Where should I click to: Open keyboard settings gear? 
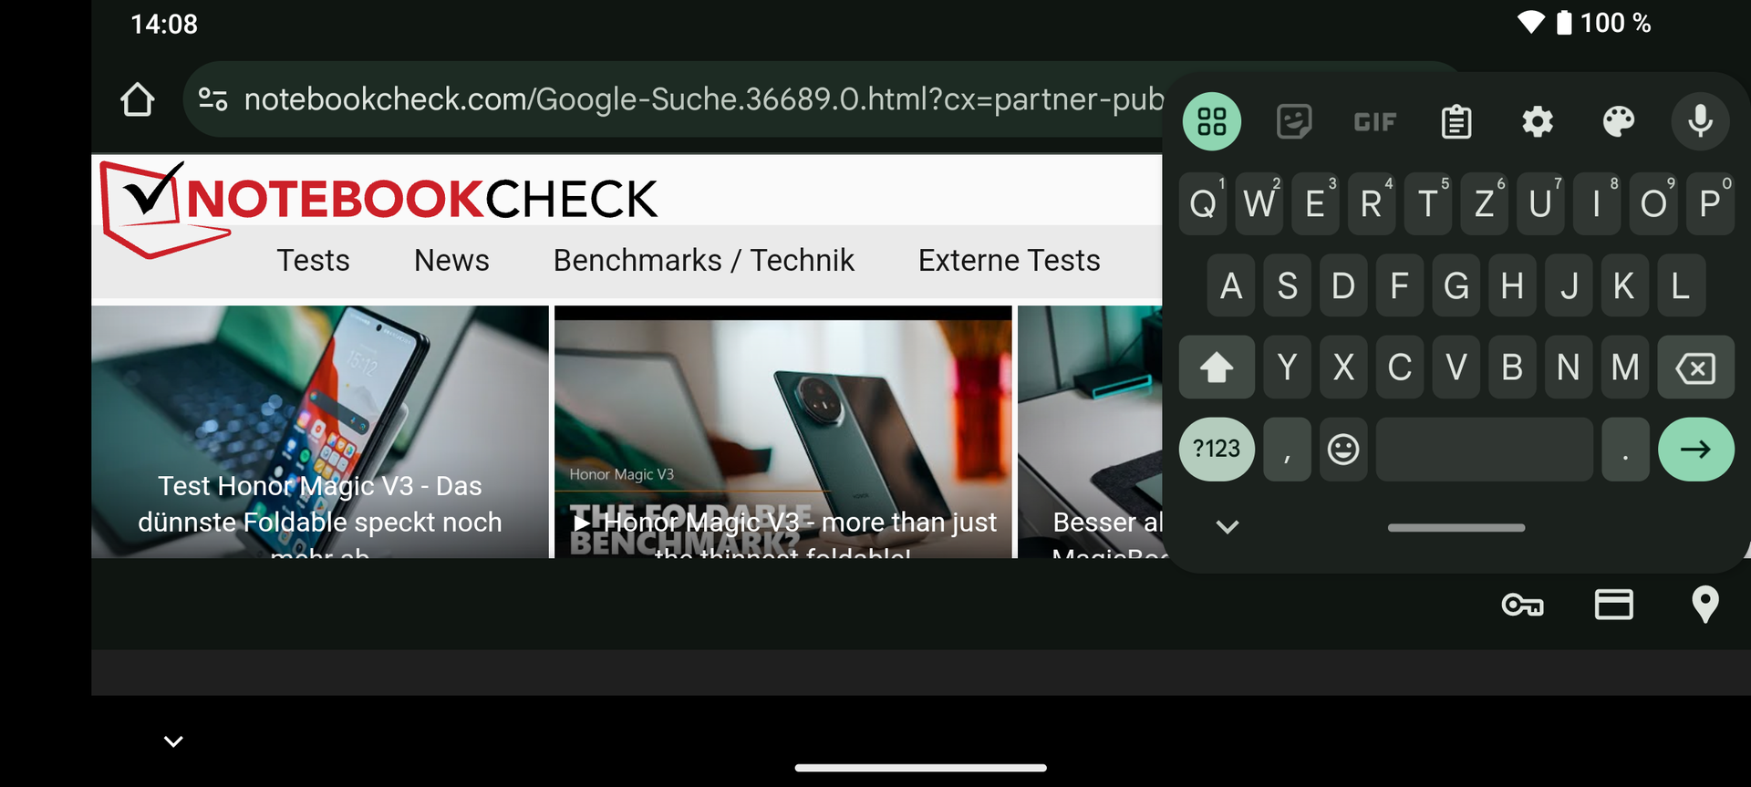1538,121
